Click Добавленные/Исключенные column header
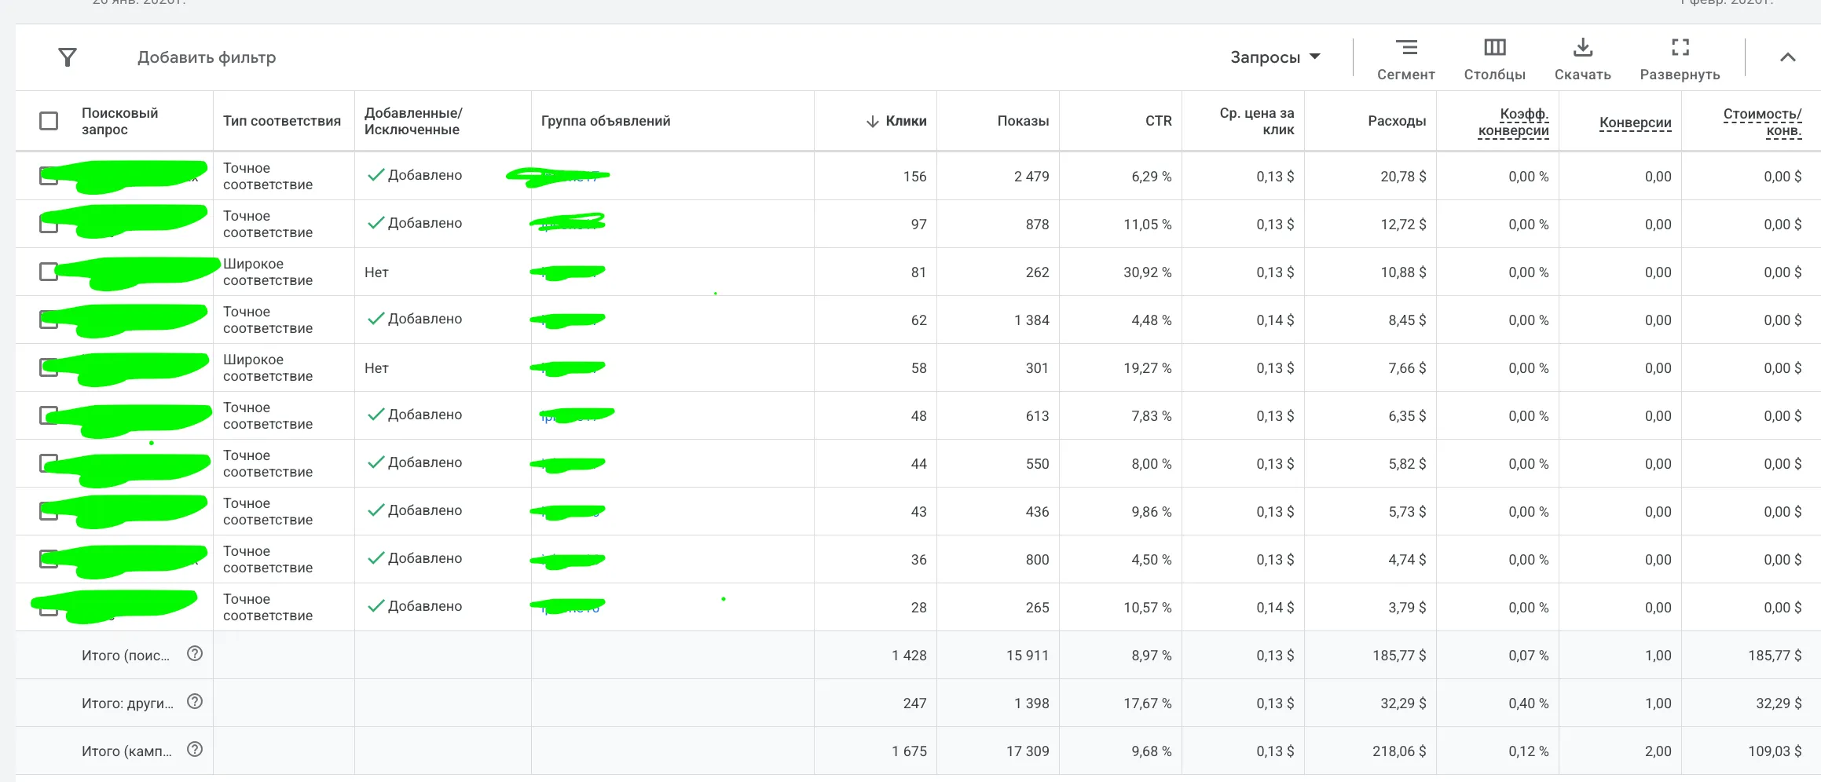Screen dimensions: 1821x782 [413, 121]
